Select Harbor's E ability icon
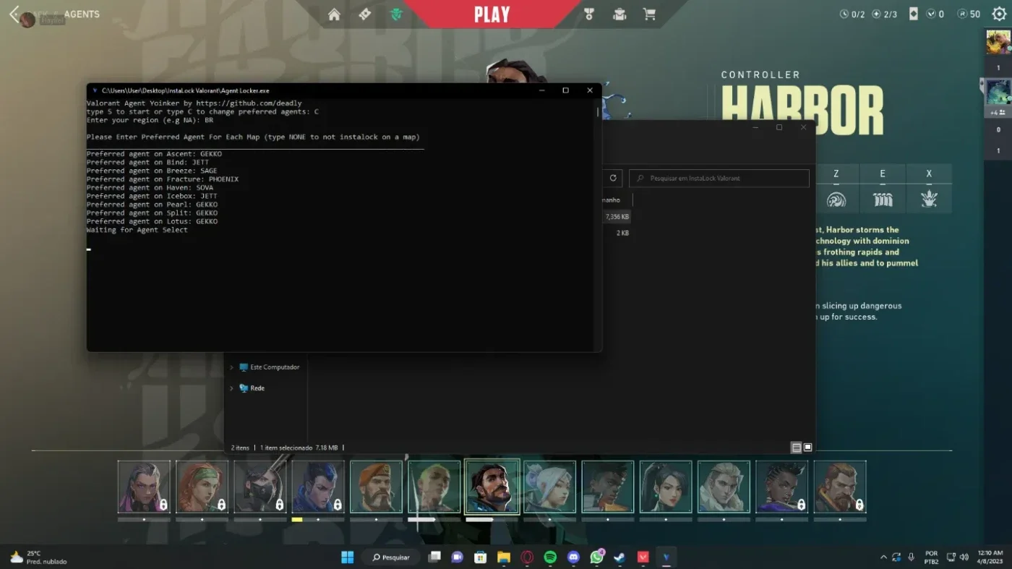1012x569 pixels. [883, 200]
